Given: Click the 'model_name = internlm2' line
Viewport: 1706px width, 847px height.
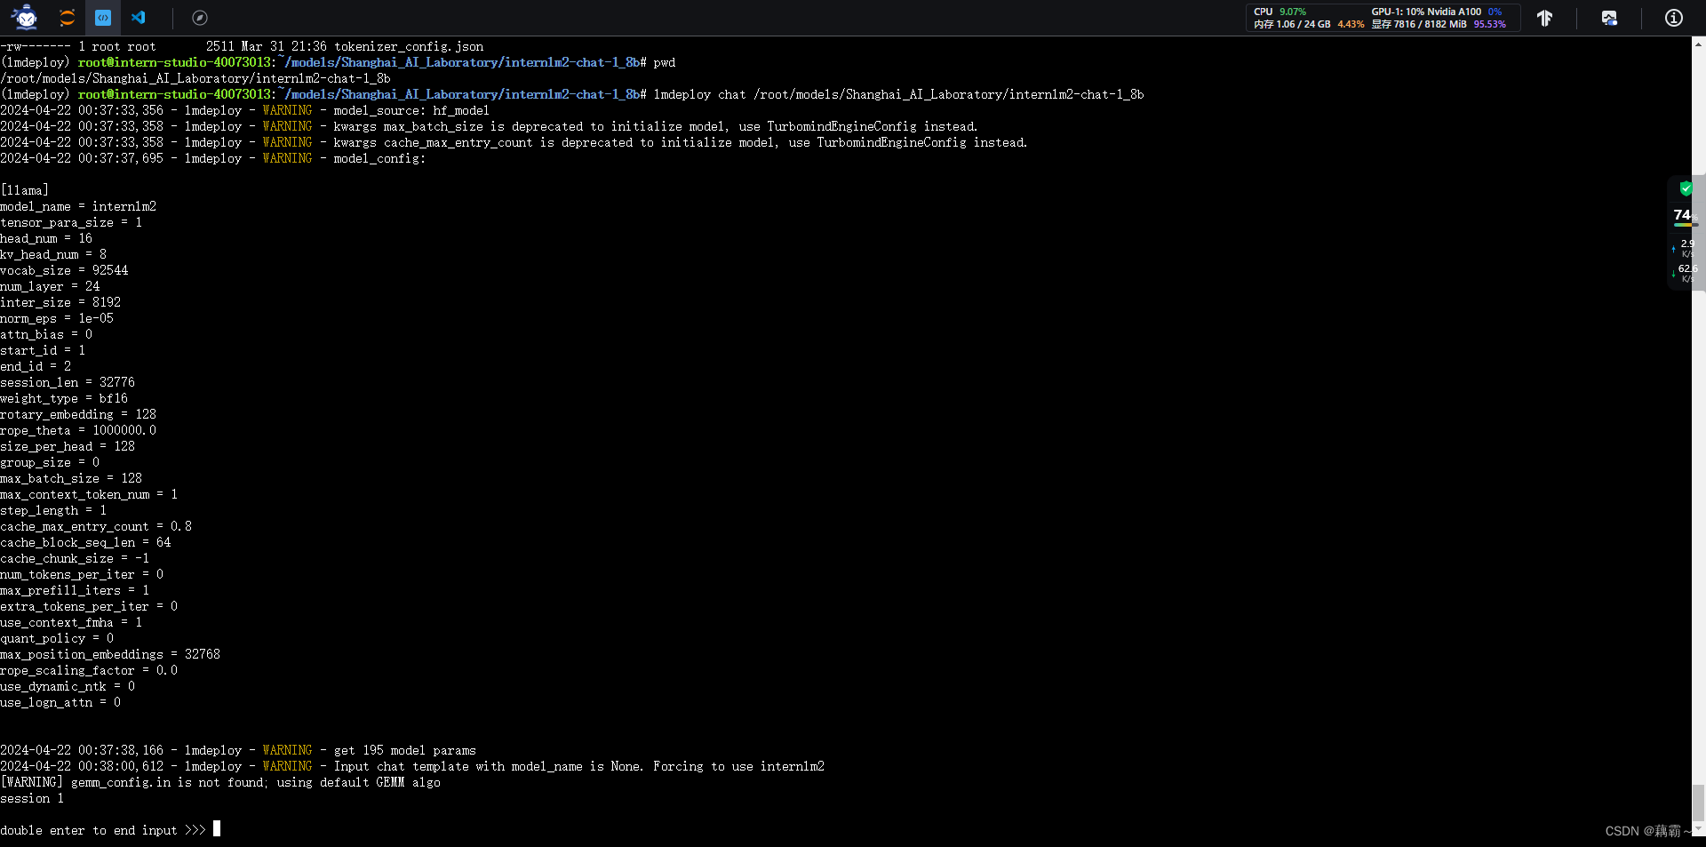Looking at the screenshot, I should [78, 206].
